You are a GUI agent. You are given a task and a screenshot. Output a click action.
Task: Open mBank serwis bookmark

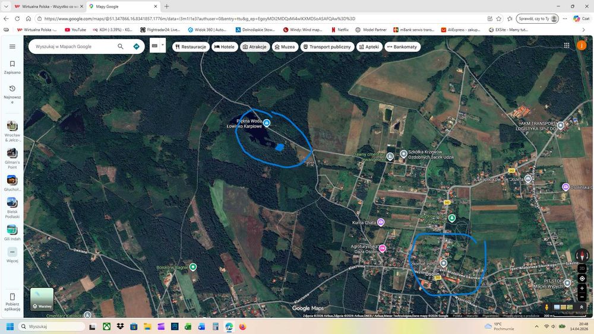point(413,30)
